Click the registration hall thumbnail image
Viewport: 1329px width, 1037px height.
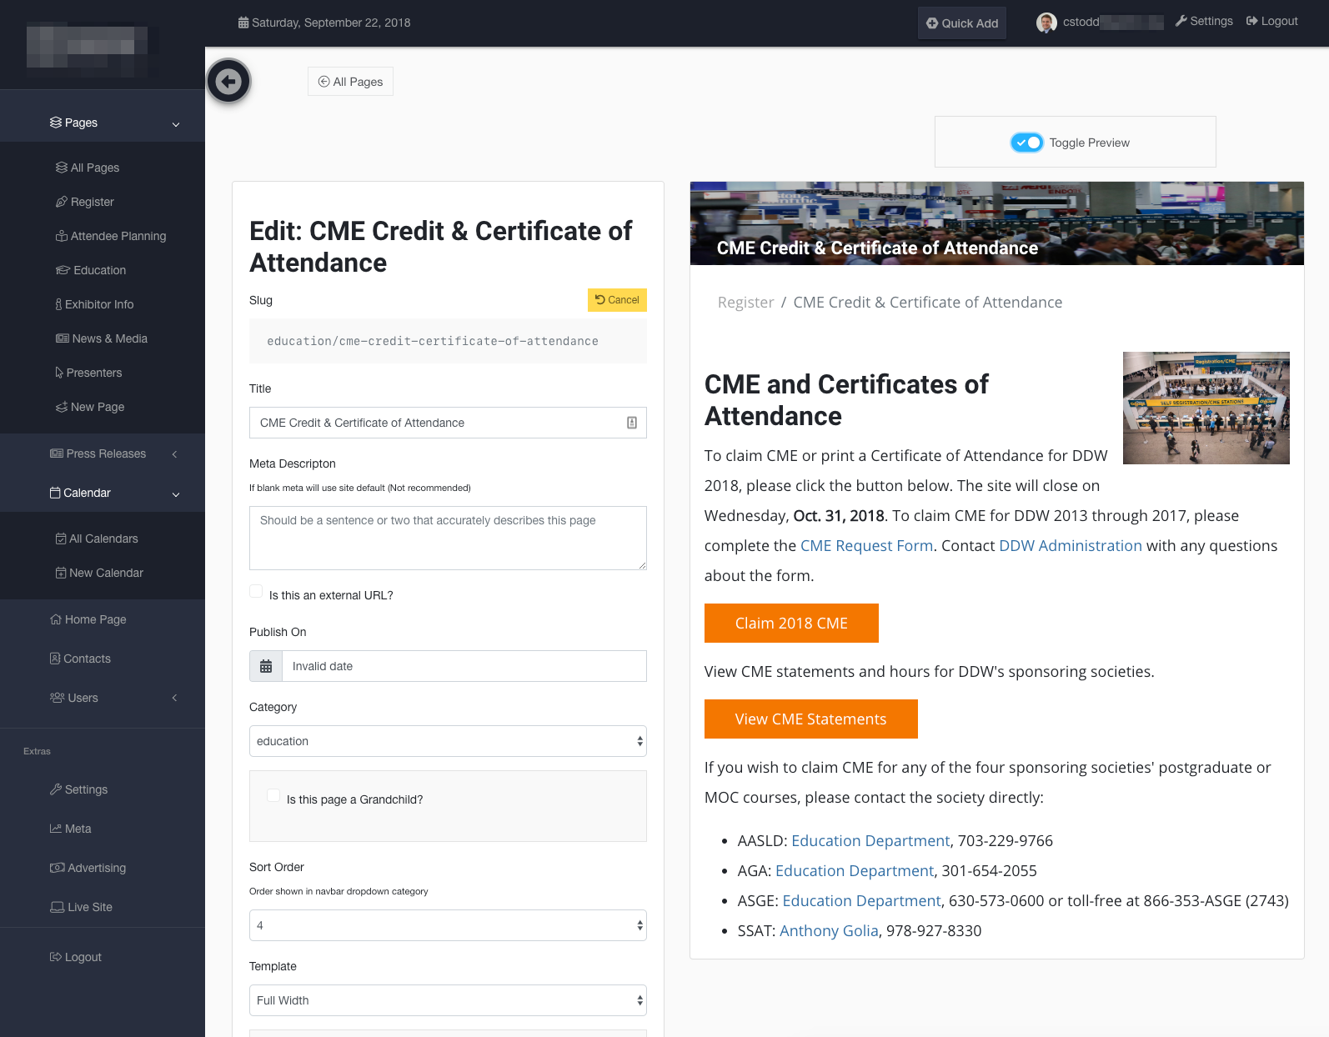tap(1206, 408)
